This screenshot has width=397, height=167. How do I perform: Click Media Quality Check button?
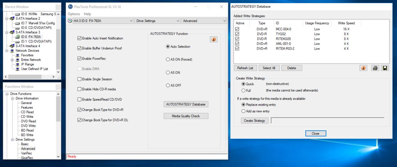(x=186, y=116)
